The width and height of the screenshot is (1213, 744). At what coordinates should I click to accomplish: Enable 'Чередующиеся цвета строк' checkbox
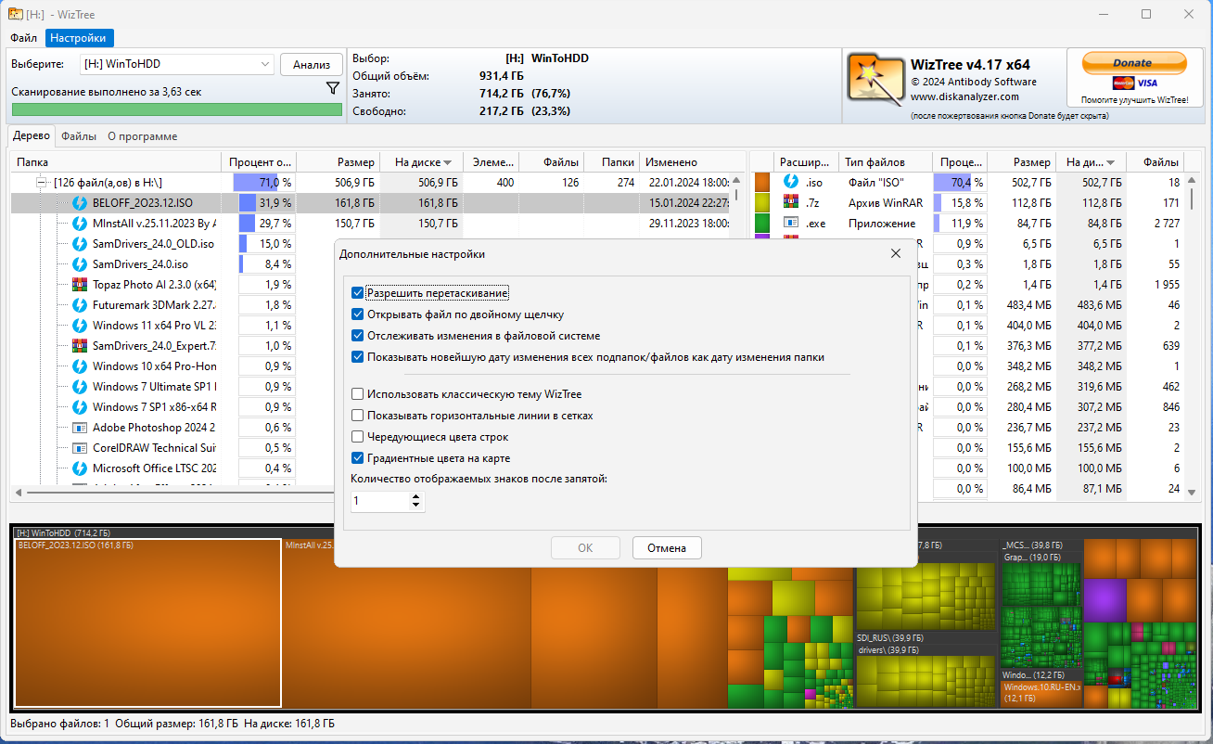358,437
